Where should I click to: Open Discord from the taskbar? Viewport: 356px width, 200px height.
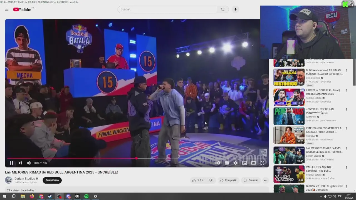(68, 196)
